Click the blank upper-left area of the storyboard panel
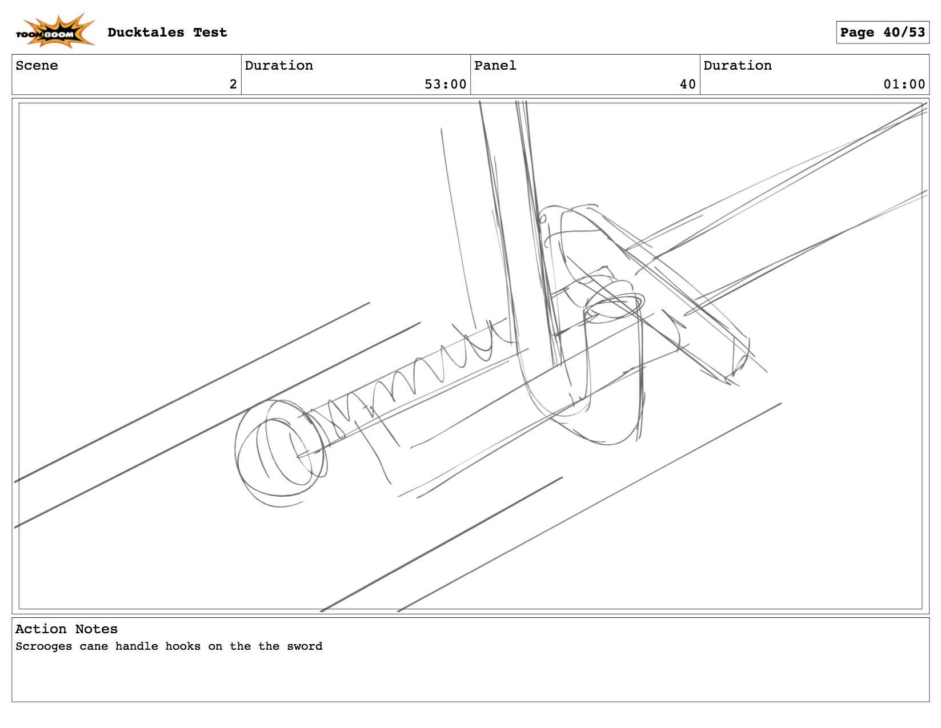The image size is (941, 728). coord(171,200)
